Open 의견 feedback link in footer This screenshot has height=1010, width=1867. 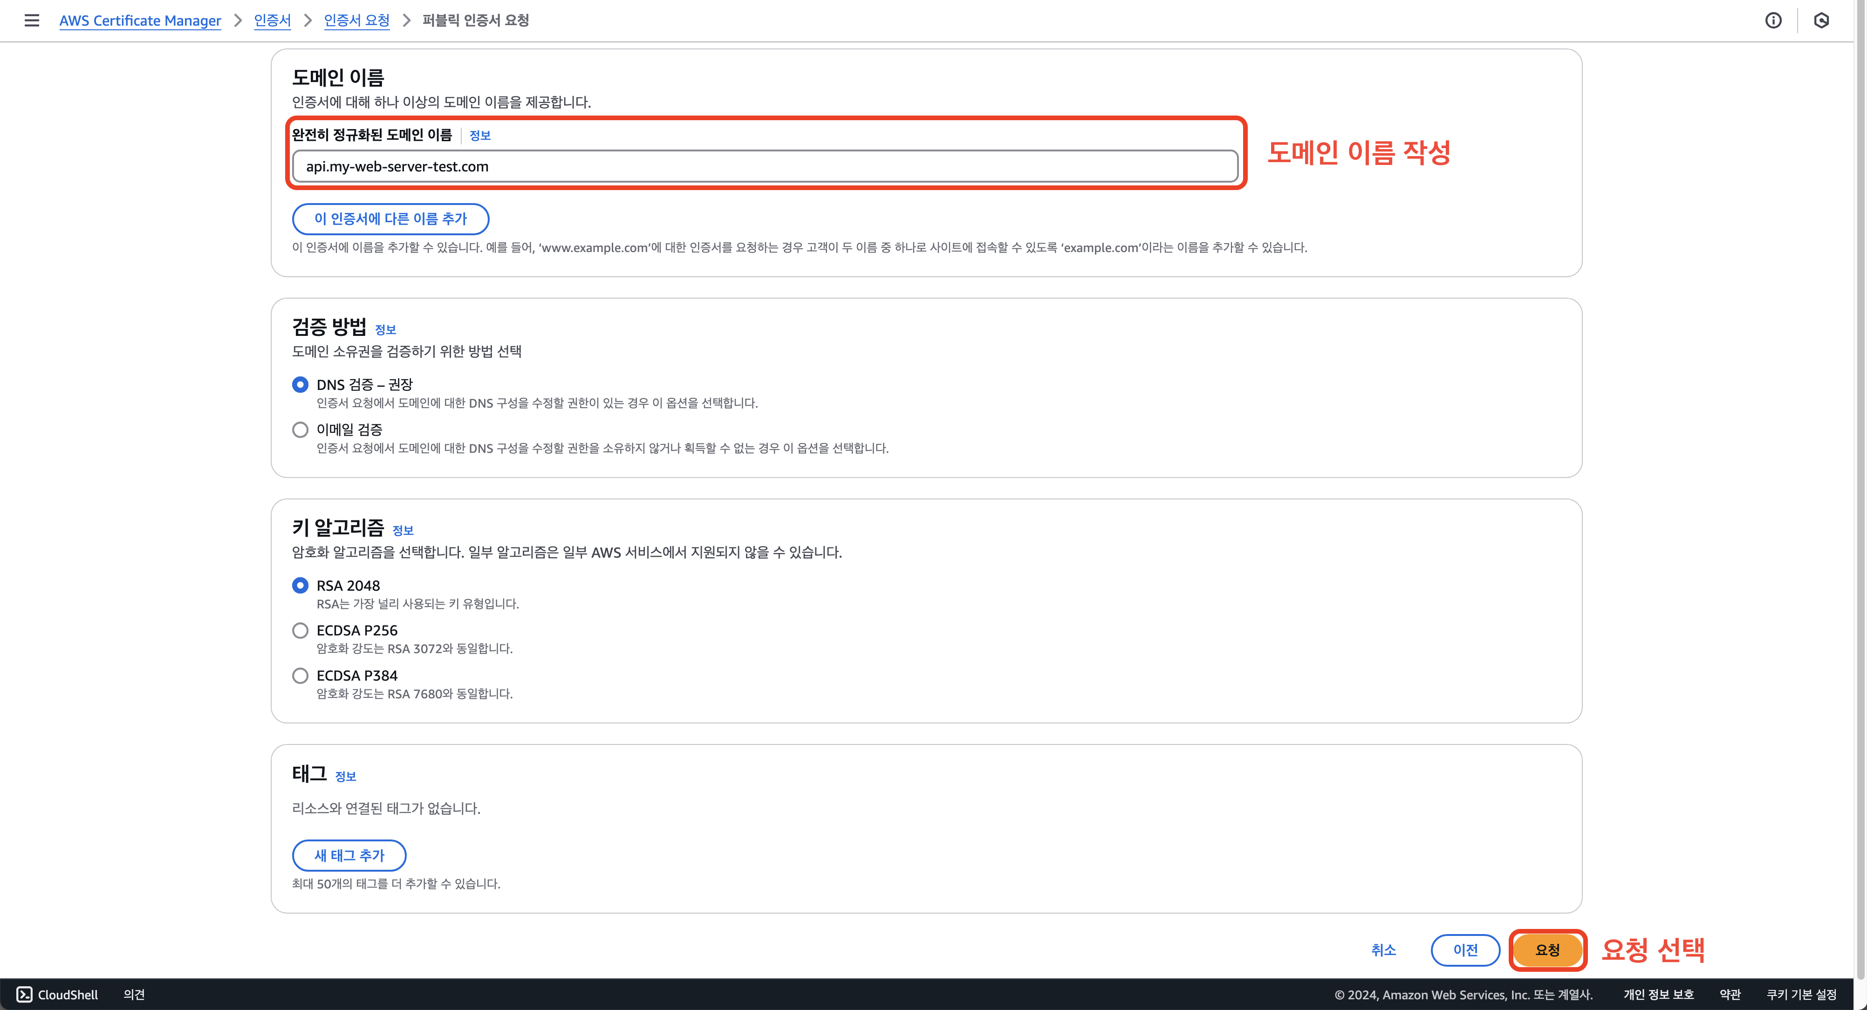click(x=134, y=995)
